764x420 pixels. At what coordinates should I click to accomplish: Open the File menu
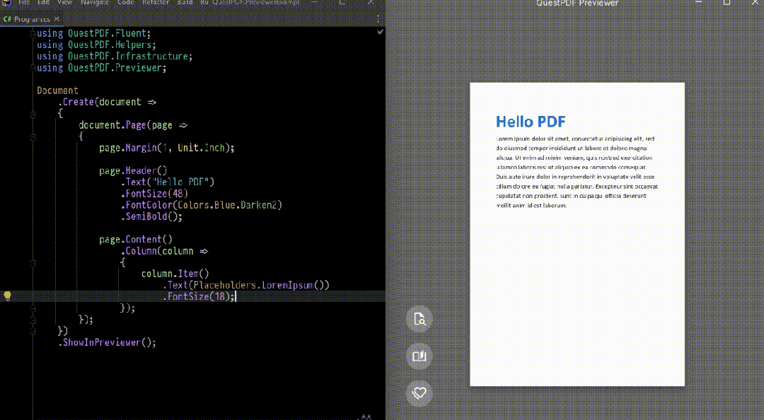pos(24,3)
